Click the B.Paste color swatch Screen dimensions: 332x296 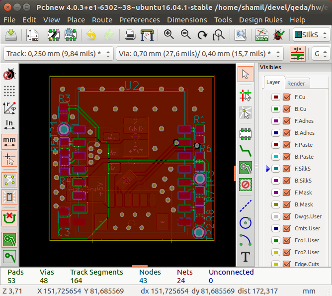pyautogui.click(x=276, y=157)
